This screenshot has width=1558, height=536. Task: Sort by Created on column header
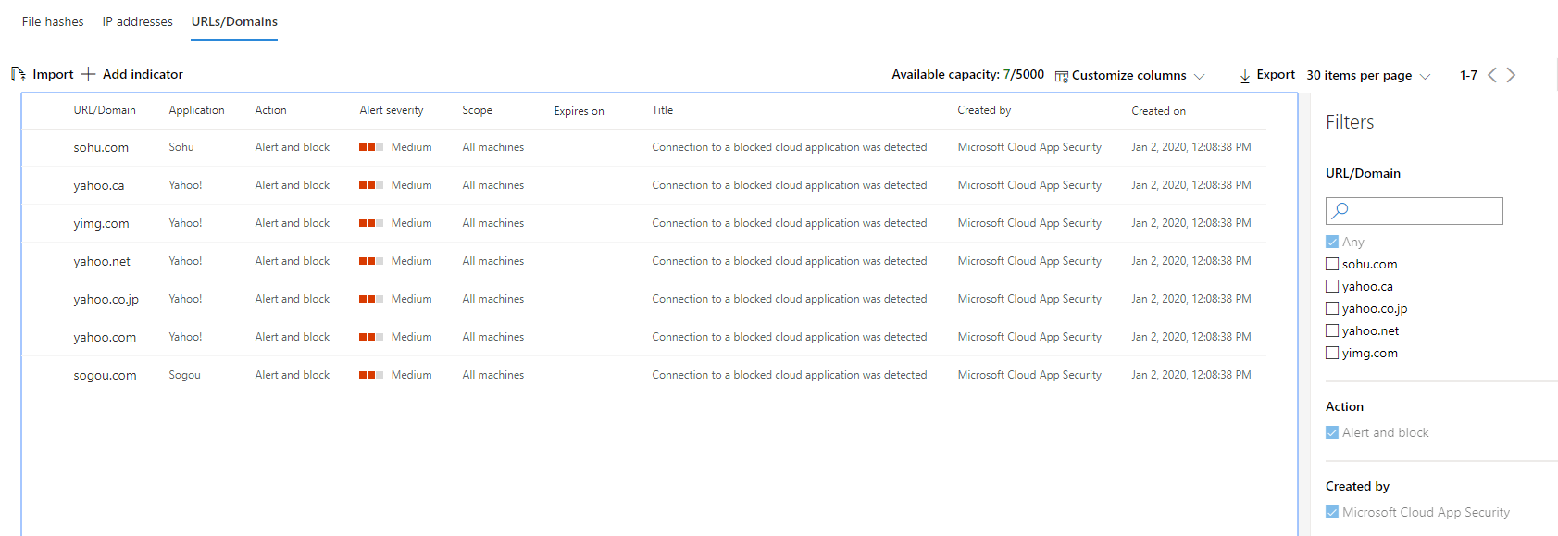coord(1158,111)
